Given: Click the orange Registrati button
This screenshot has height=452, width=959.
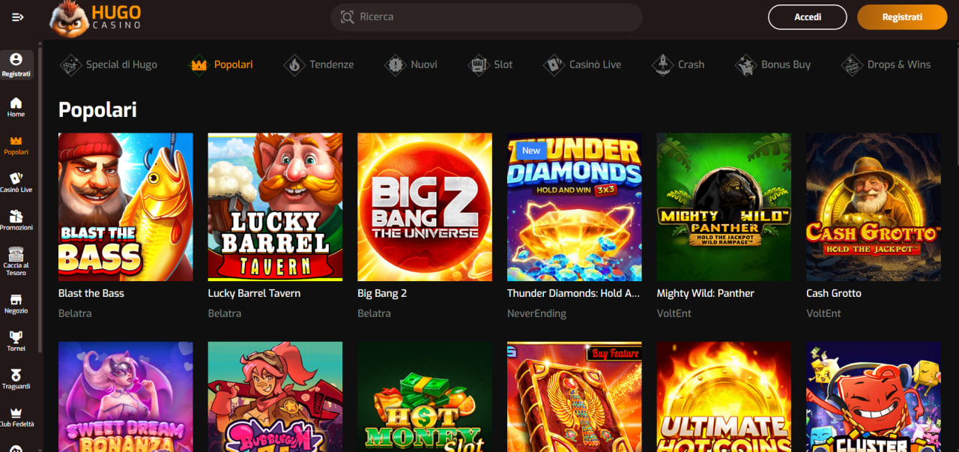Looking at the screenshot, I should pos(902,16).
